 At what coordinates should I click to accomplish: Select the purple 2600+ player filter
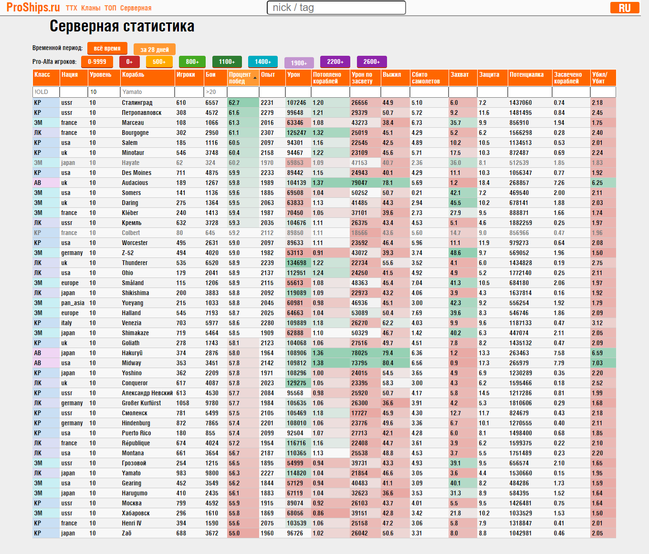pos(371,62)
